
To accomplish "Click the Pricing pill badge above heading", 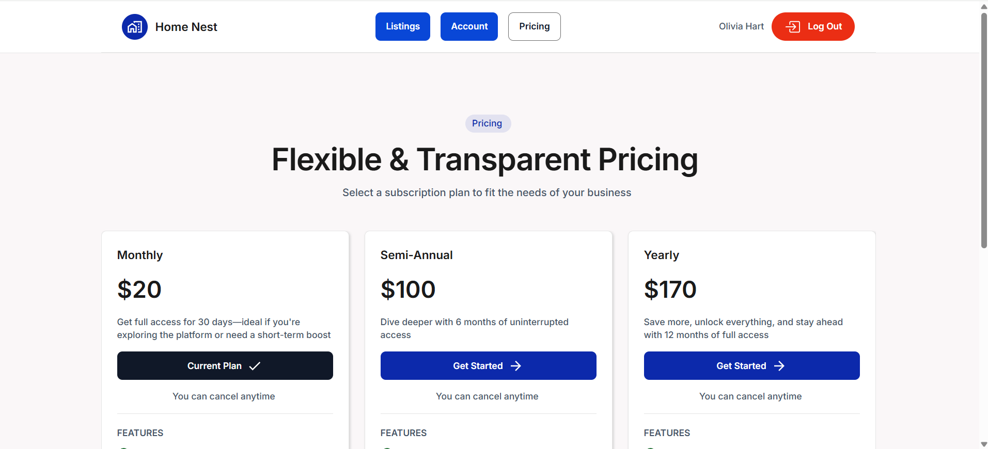I will 488,123.
